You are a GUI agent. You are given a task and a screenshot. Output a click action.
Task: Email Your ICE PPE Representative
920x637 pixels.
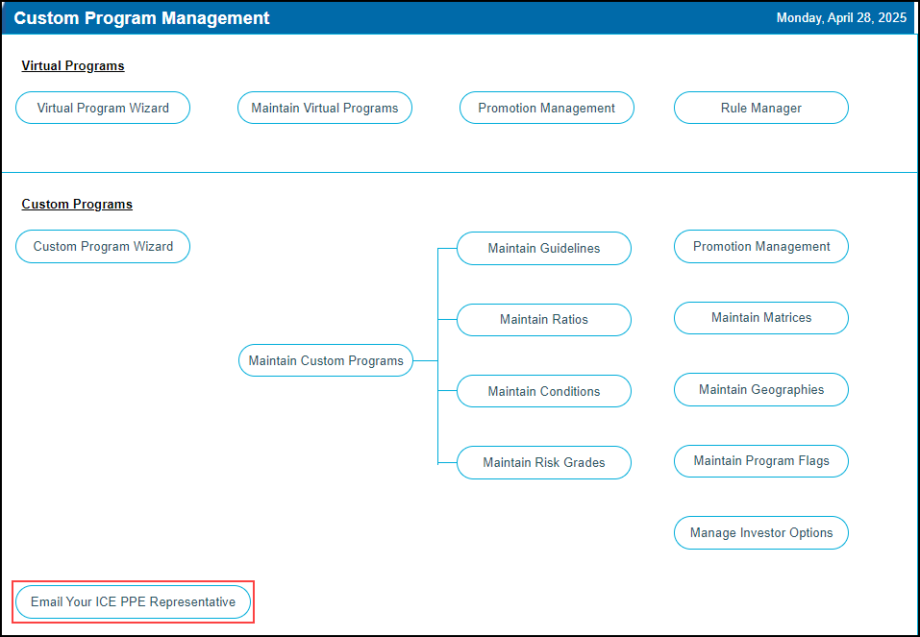pos(134,601)
